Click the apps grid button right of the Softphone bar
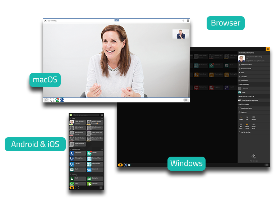The width and height of the screenshot is (276, 203). pyautogui.click(x=186, y=100)
